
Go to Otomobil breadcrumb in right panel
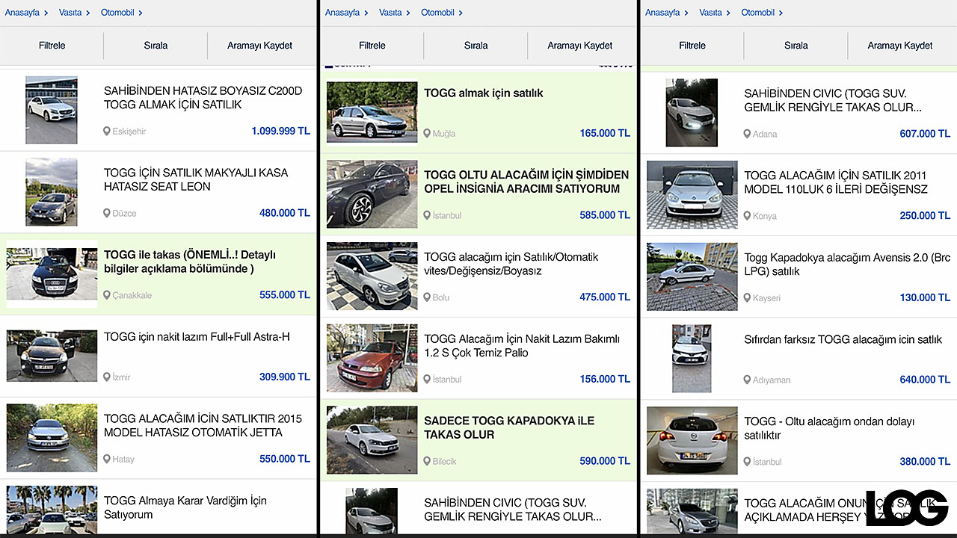coord(758,13)
